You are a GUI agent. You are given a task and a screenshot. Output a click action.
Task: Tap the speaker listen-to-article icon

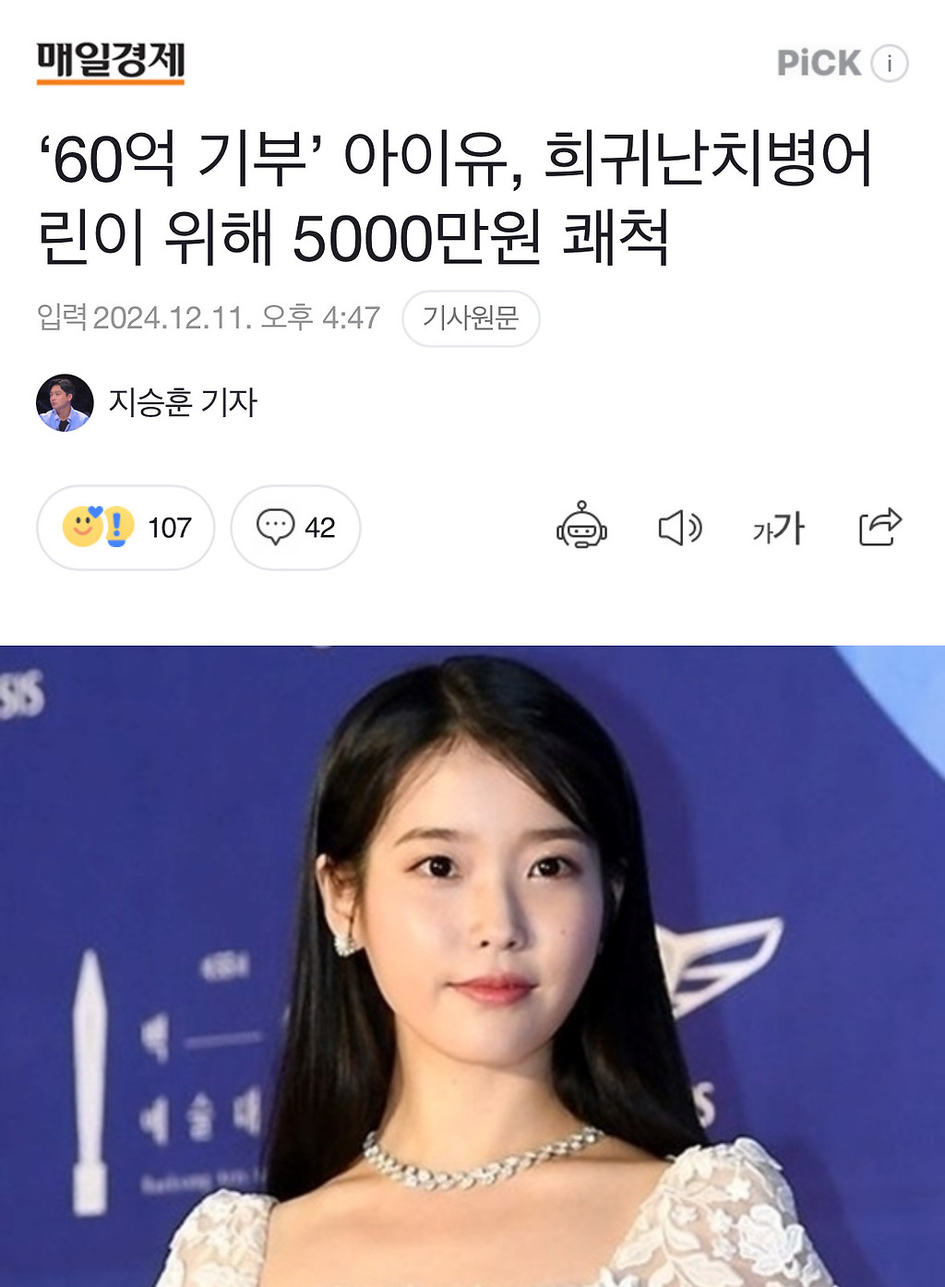pos(680,528)
